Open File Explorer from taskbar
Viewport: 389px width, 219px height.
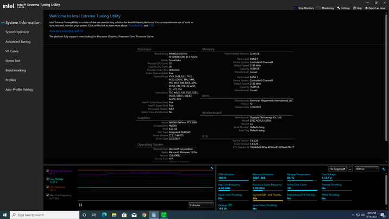(x=114, y=215)
